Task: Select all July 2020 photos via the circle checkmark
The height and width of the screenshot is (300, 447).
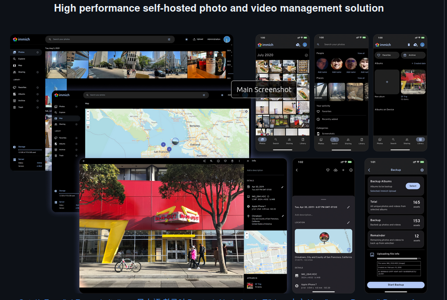Action: pyautogui.click(x=306, y=55)
